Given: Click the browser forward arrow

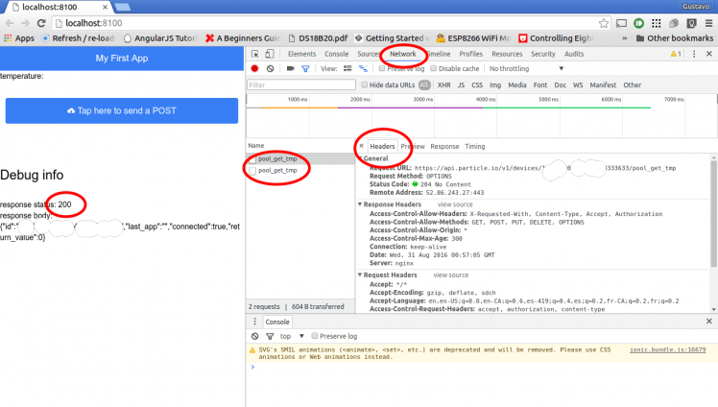Looking at the screenshot, I should [25, 23].
